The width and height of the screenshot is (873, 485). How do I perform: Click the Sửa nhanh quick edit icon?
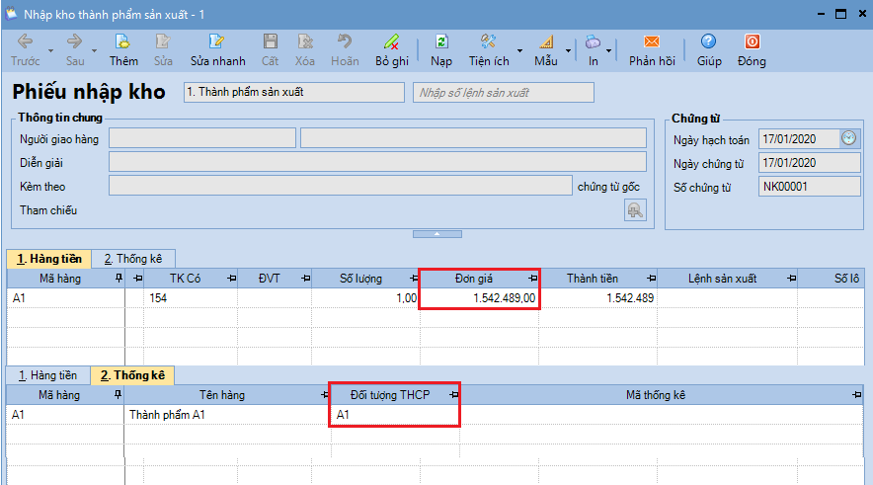coord(217,42)
